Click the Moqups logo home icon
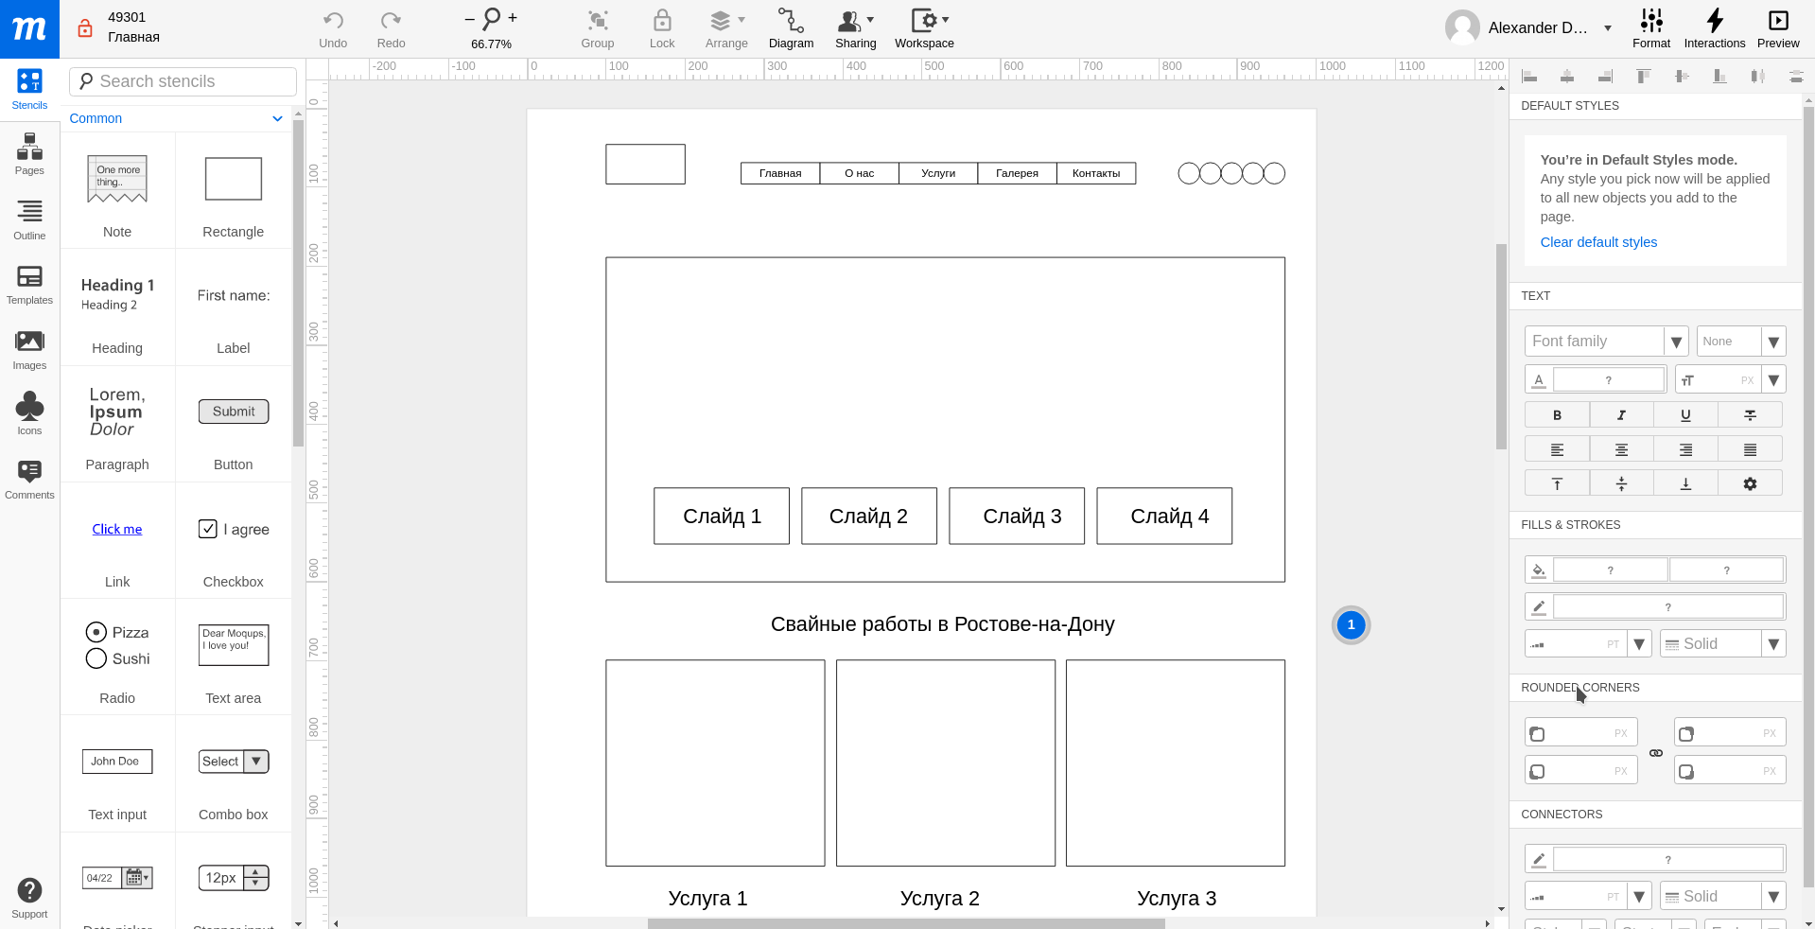 (29, 29)
